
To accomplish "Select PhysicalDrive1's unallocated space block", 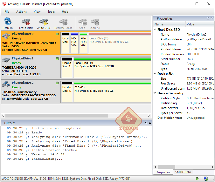I will coord(67,68).
